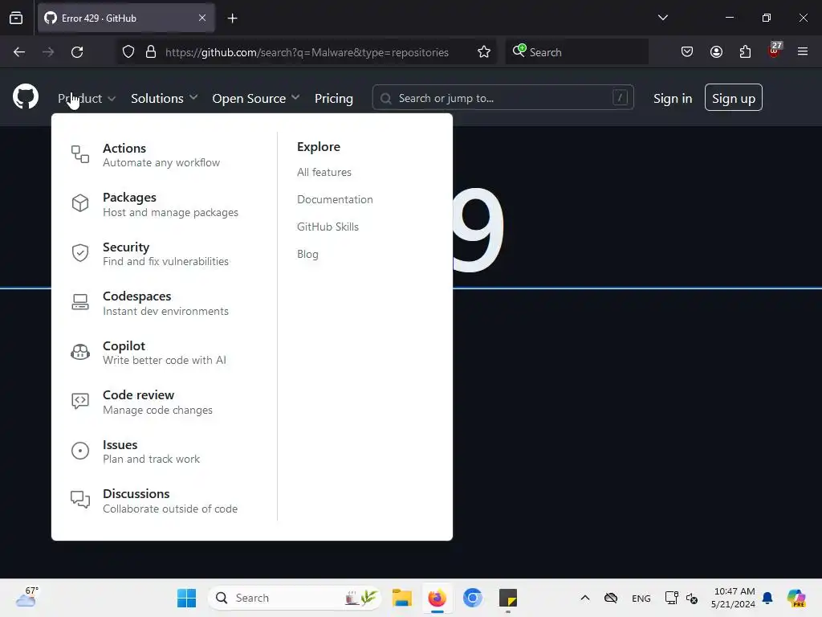This screenshot has height=617, width=822.
Task: Click the Firefox search bar
Action: tap(576, 52)
